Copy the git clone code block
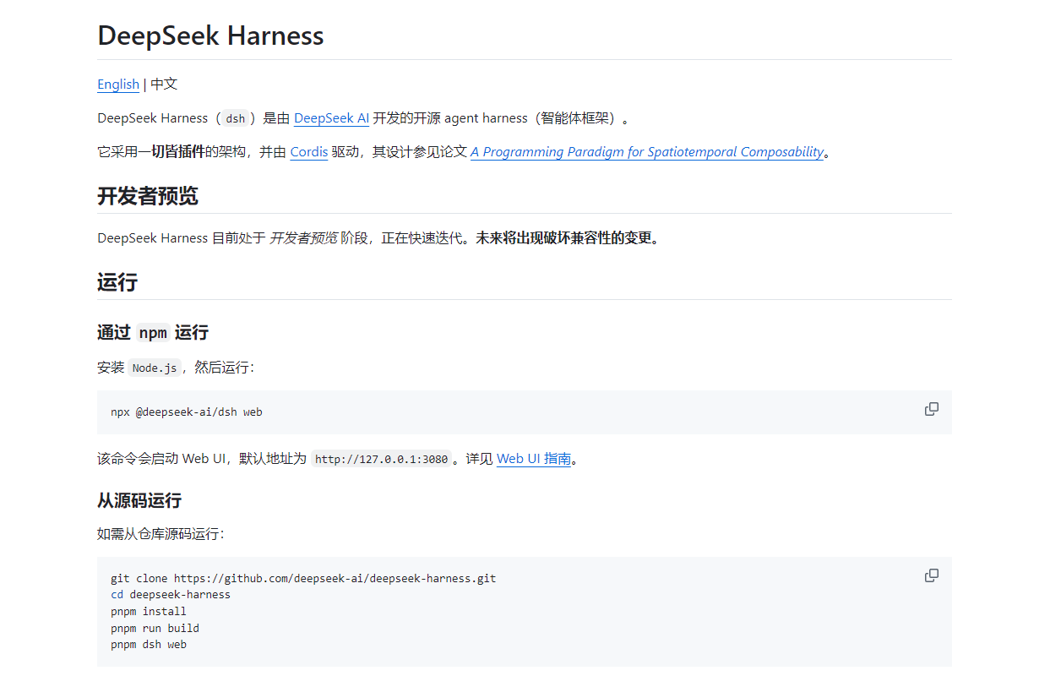 (932, 575)
